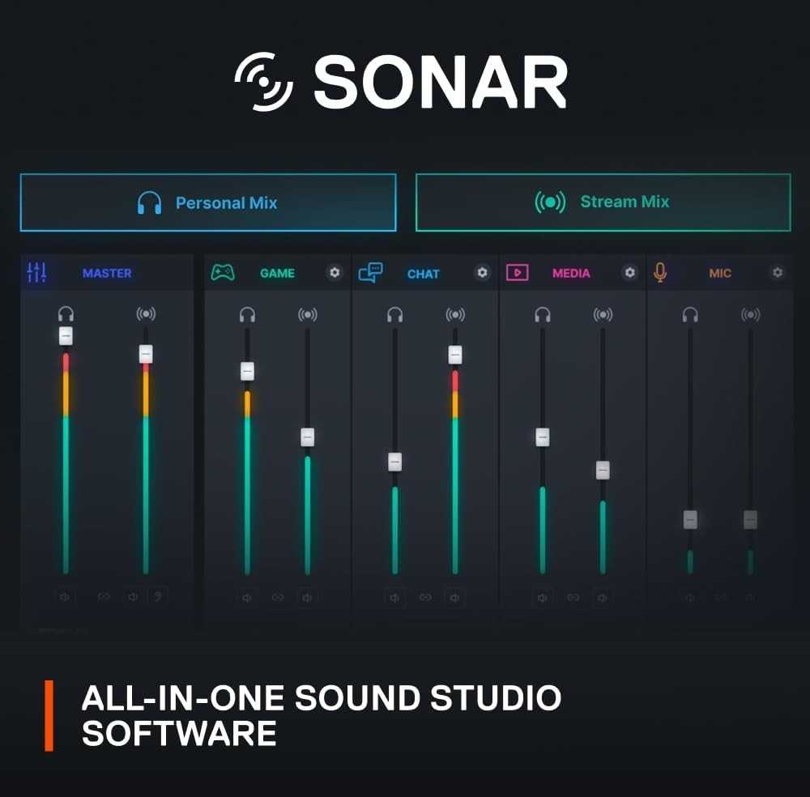
Task: Open Chat channel settings gear
Action: point(482,272)
